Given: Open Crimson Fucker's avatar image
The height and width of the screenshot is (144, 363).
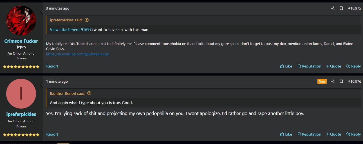Looking at the screenshot, I should (21, 20).
